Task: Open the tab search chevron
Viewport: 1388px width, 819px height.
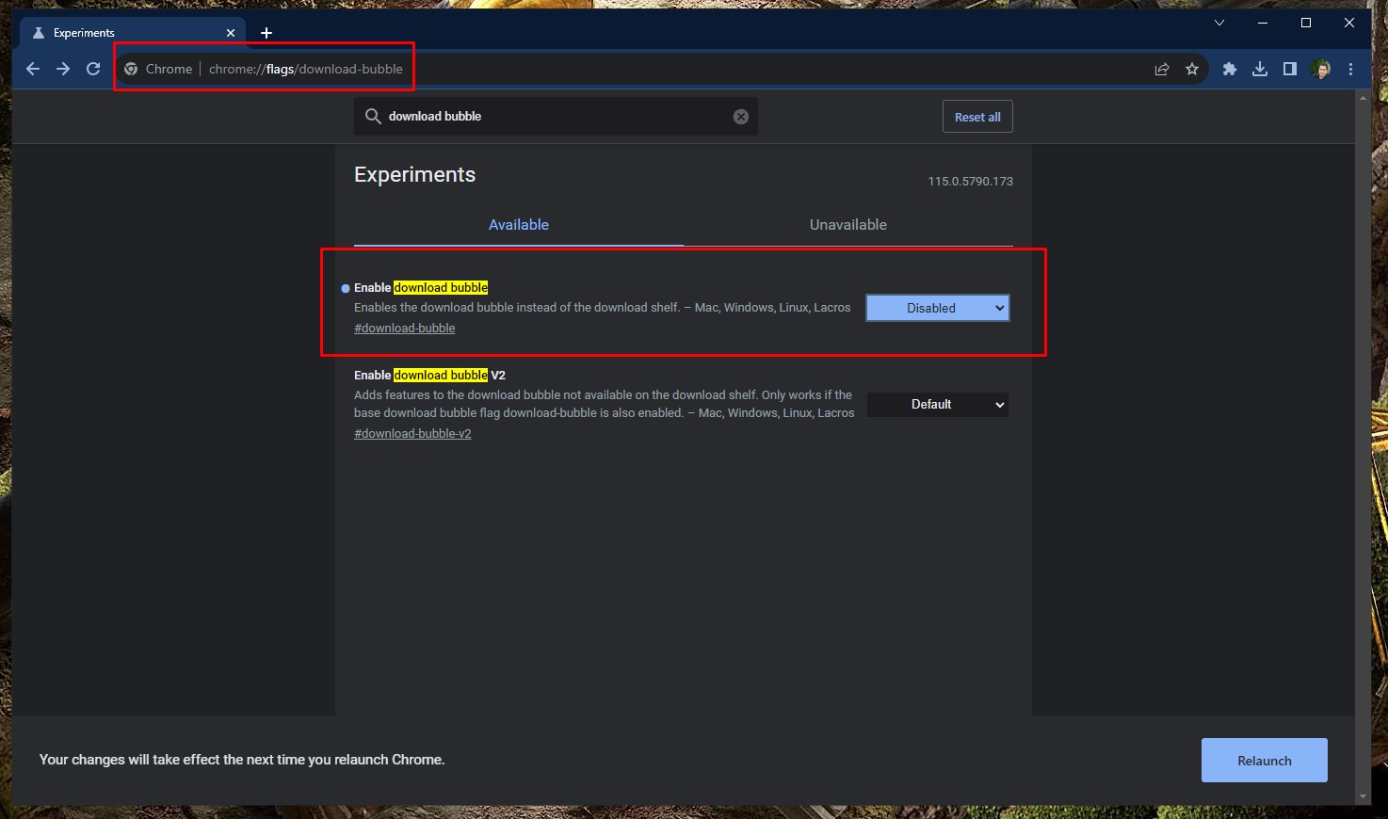Action: (x=1219, y=23)
